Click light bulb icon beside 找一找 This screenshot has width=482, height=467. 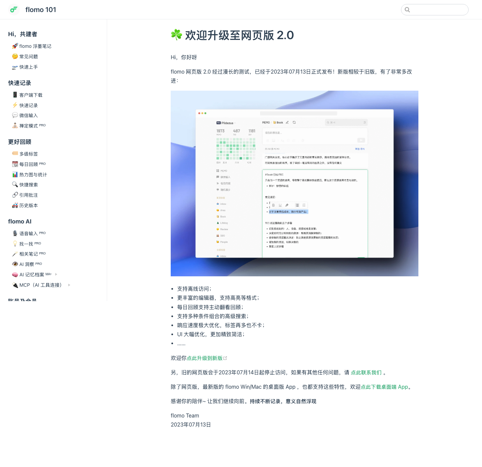[x=15, y=244]
